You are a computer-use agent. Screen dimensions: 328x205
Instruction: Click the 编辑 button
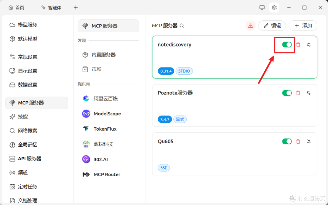272,26
